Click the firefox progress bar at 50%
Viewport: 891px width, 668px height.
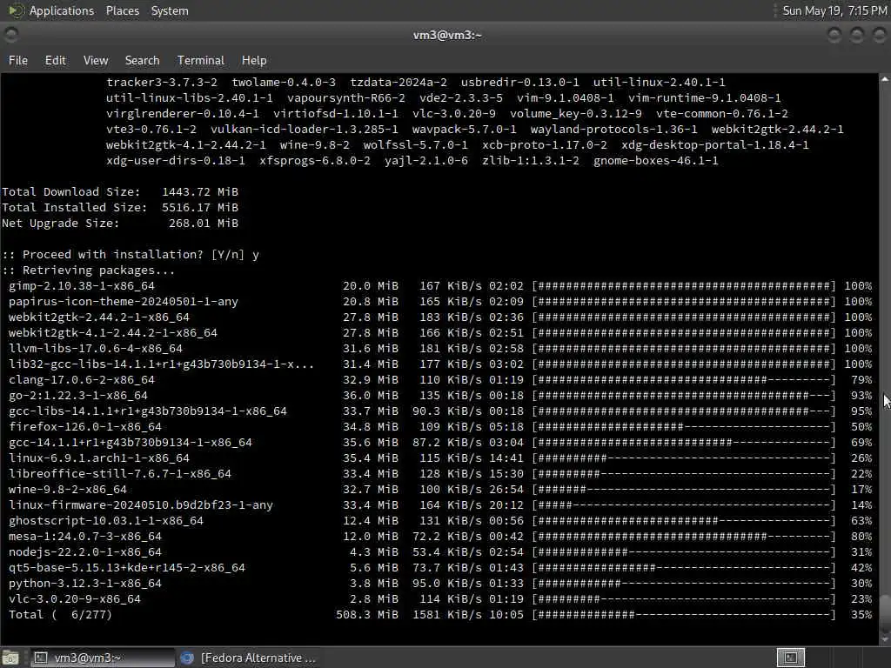[x=684, y=426]
